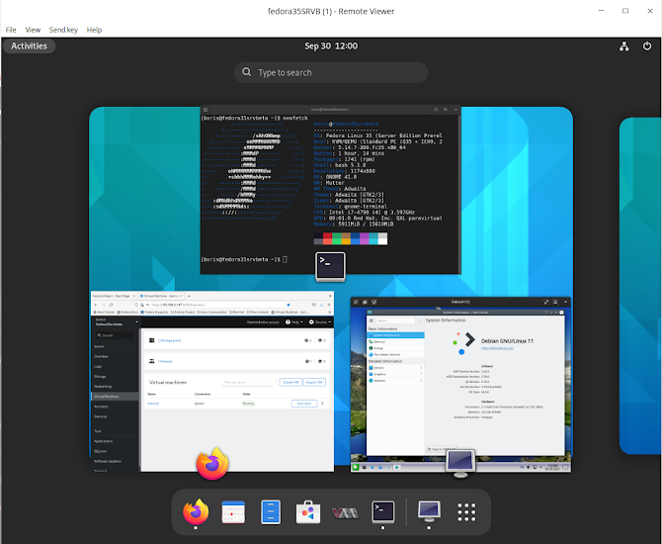
Task: Open a new tab in Firefox
Action: (x=189, y=296)
